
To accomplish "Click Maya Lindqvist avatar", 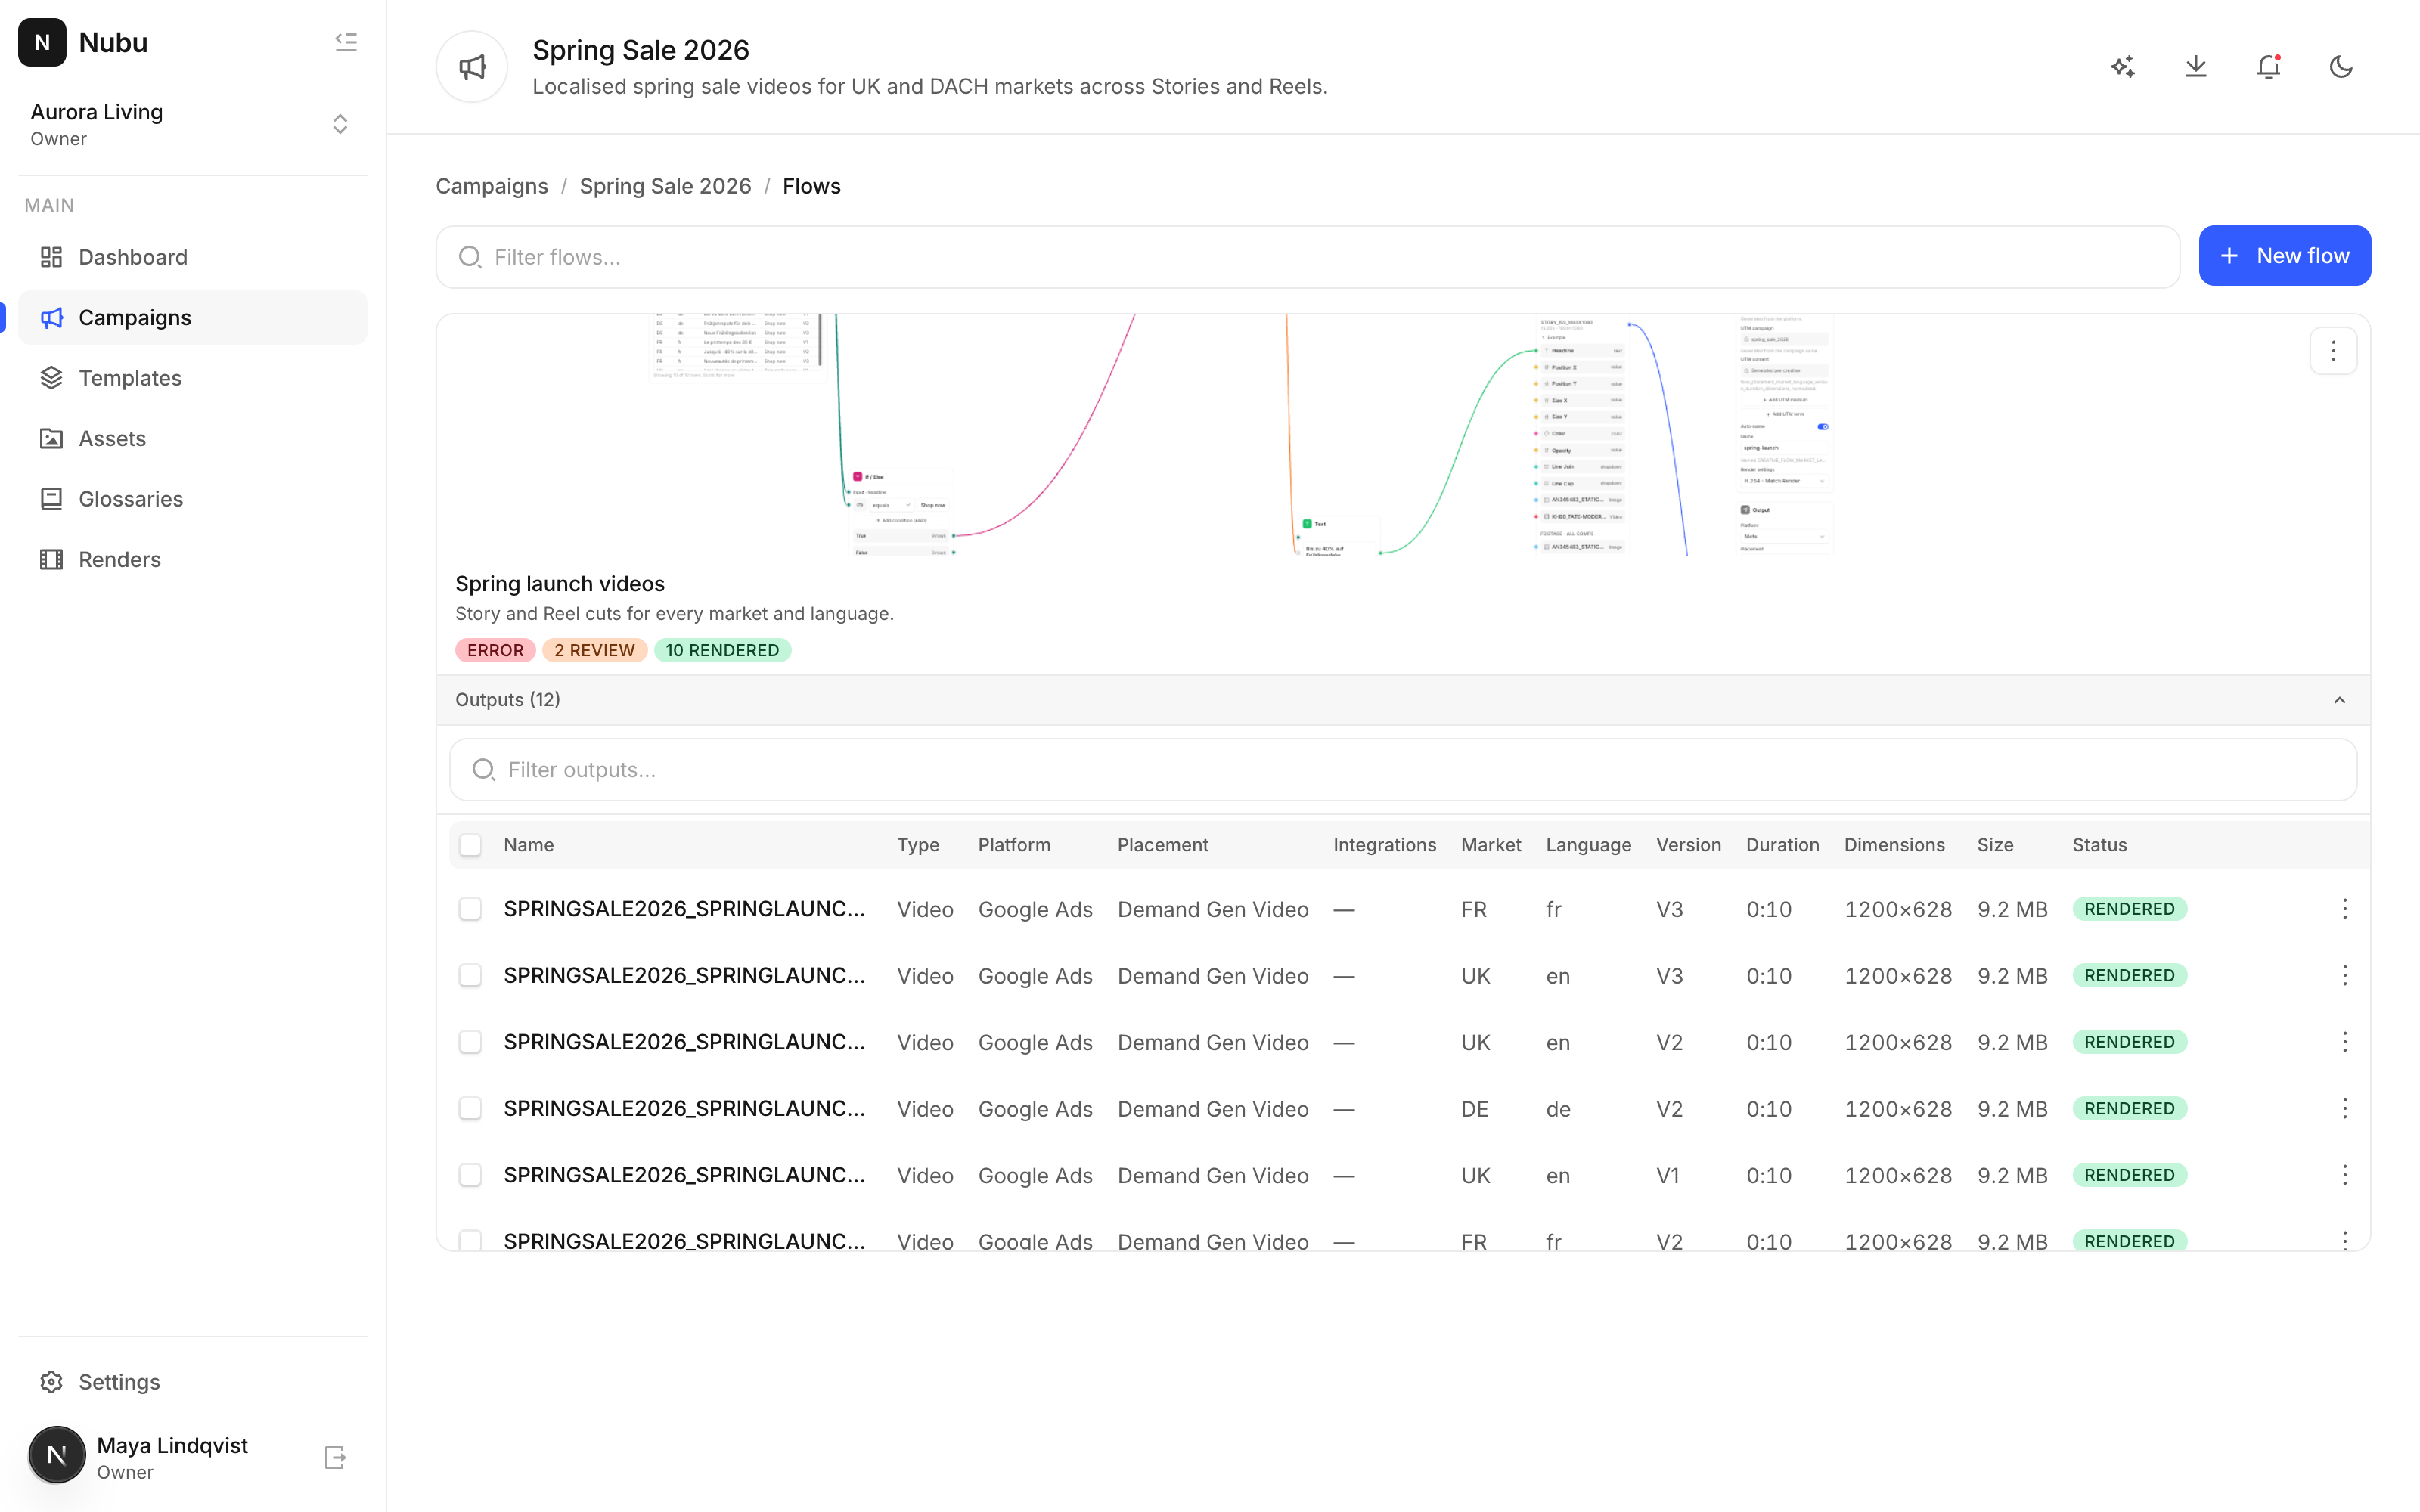I will [57, 1456].
